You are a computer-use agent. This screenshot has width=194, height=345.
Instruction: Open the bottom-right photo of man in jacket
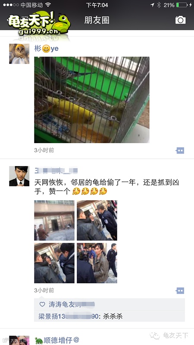97,263
